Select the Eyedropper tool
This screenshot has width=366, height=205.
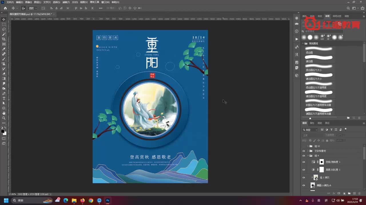(x=4, y=49)
